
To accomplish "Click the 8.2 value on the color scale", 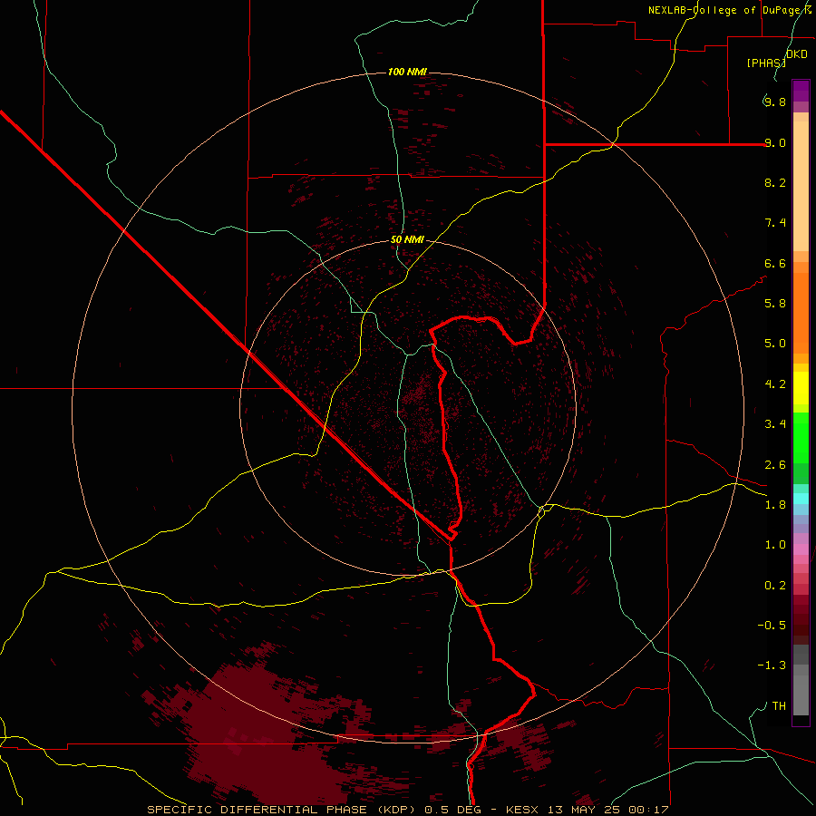I will [775, 182].
